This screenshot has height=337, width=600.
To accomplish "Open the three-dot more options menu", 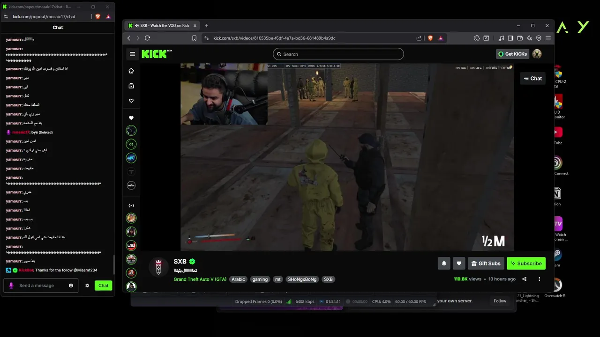I will (539, 279).
